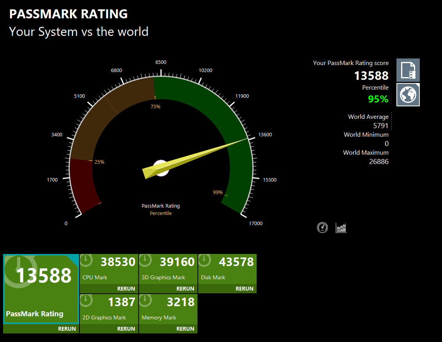Rerun the Memory Mark test
The width and height of the screenshot is (442, 342).
coord(185,329)
